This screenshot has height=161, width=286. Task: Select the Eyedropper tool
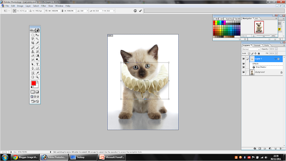[x=37, y=73]
